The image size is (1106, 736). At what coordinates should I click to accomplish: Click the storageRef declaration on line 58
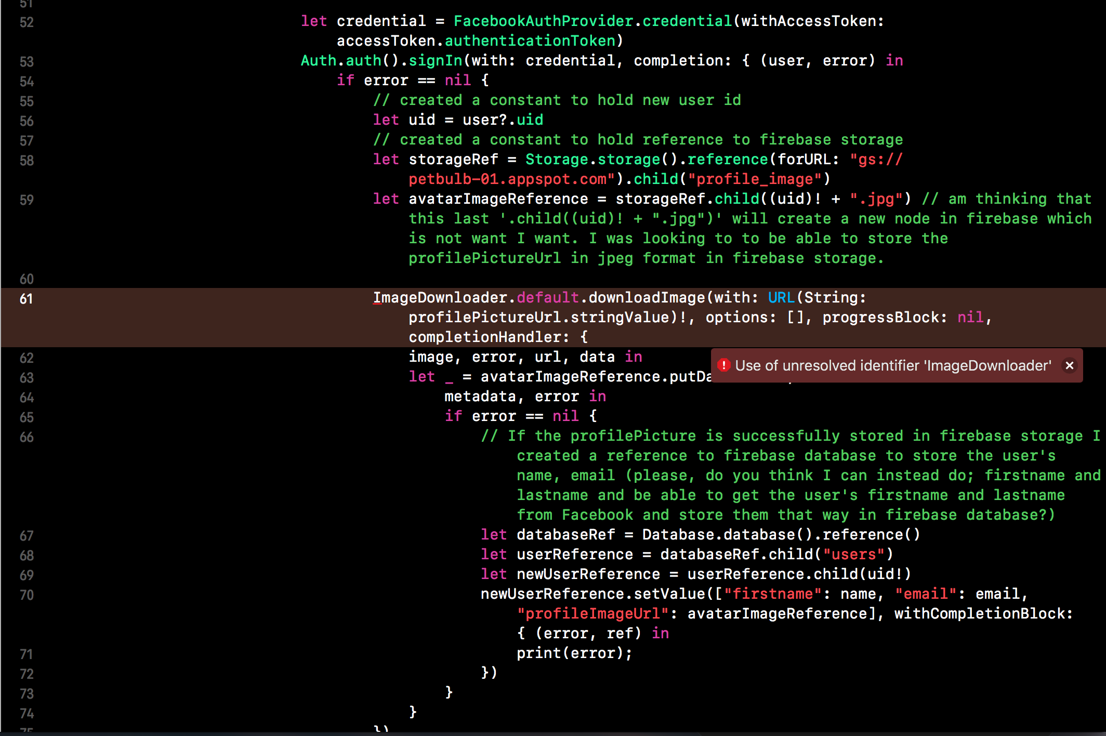click(x=453, y=159)
